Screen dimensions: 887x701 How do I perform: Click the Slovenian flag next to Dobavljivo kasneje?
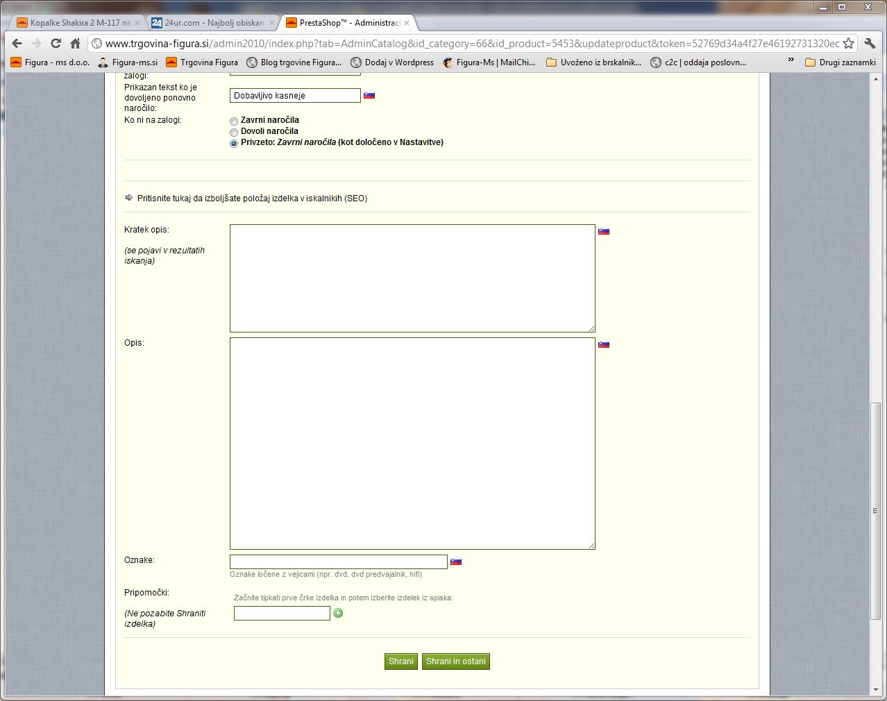pos(369,95)
